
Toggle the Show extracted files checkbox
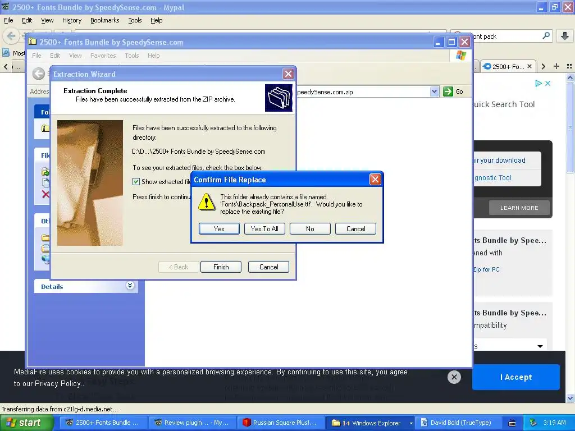coord(136,181)
